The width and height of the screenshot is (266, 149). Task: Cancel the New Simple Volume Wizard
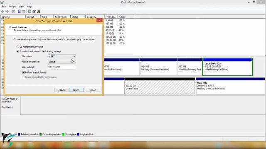point(93,90)
